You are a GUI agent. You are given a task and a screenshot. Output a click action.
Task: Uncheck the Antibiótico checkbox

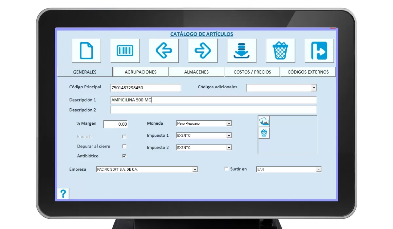(x=124, y=156)
